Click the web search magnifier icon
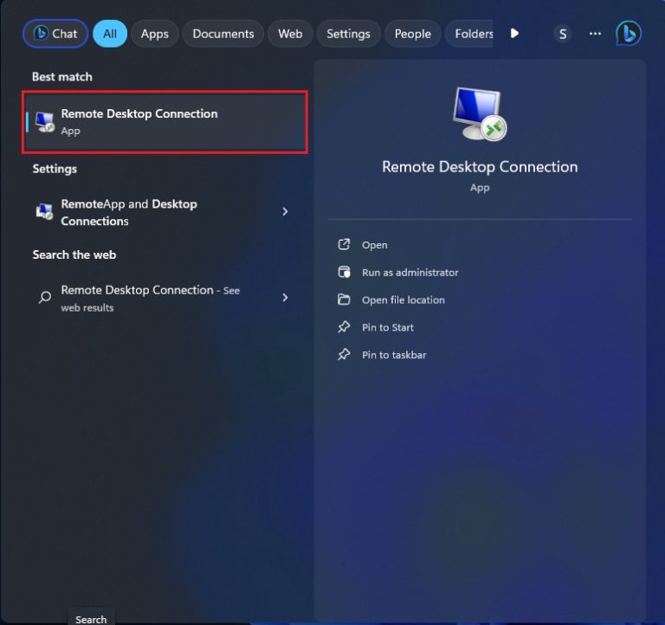Image resolution: width=665 pixels, height=625 pixels. coord(45,297)
